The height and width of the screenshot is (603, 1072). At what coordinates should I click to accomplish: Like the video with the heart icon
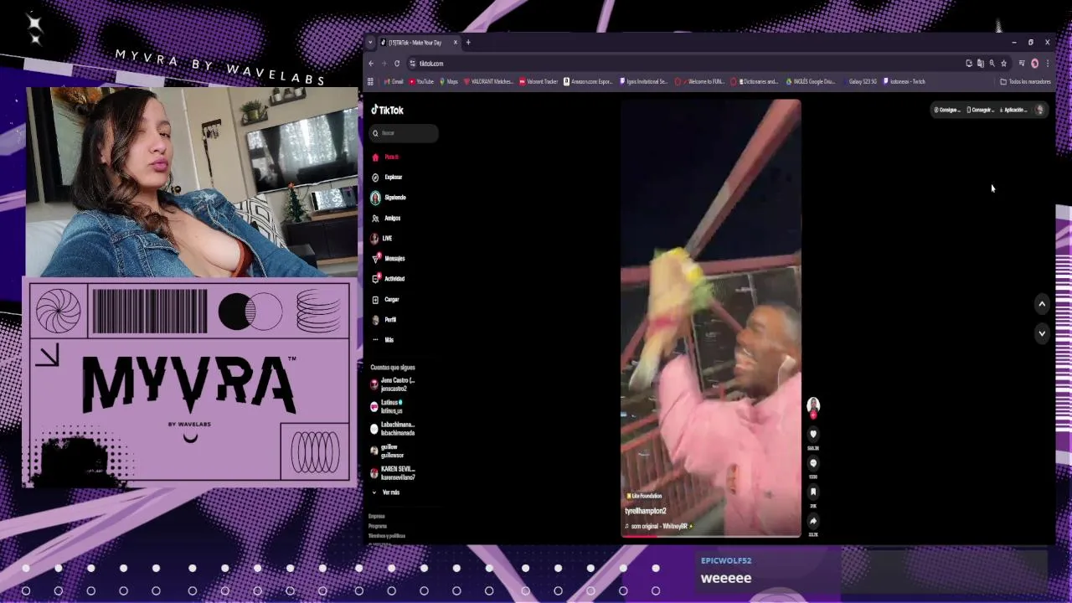pos(812,434)
